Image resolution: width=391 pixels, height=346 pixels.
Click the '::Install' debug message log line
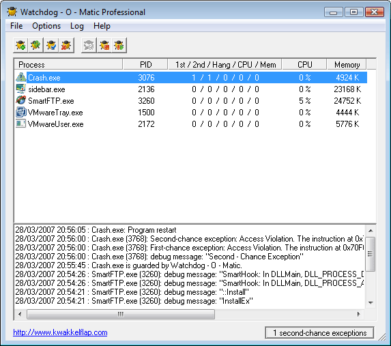tap(132, 292)
